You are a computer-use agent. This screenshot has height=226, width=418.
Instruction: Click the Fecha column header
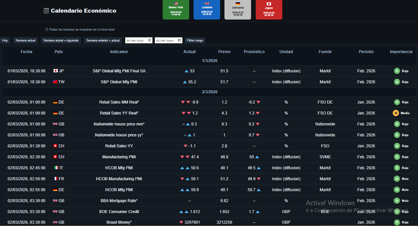pos(27,52)
